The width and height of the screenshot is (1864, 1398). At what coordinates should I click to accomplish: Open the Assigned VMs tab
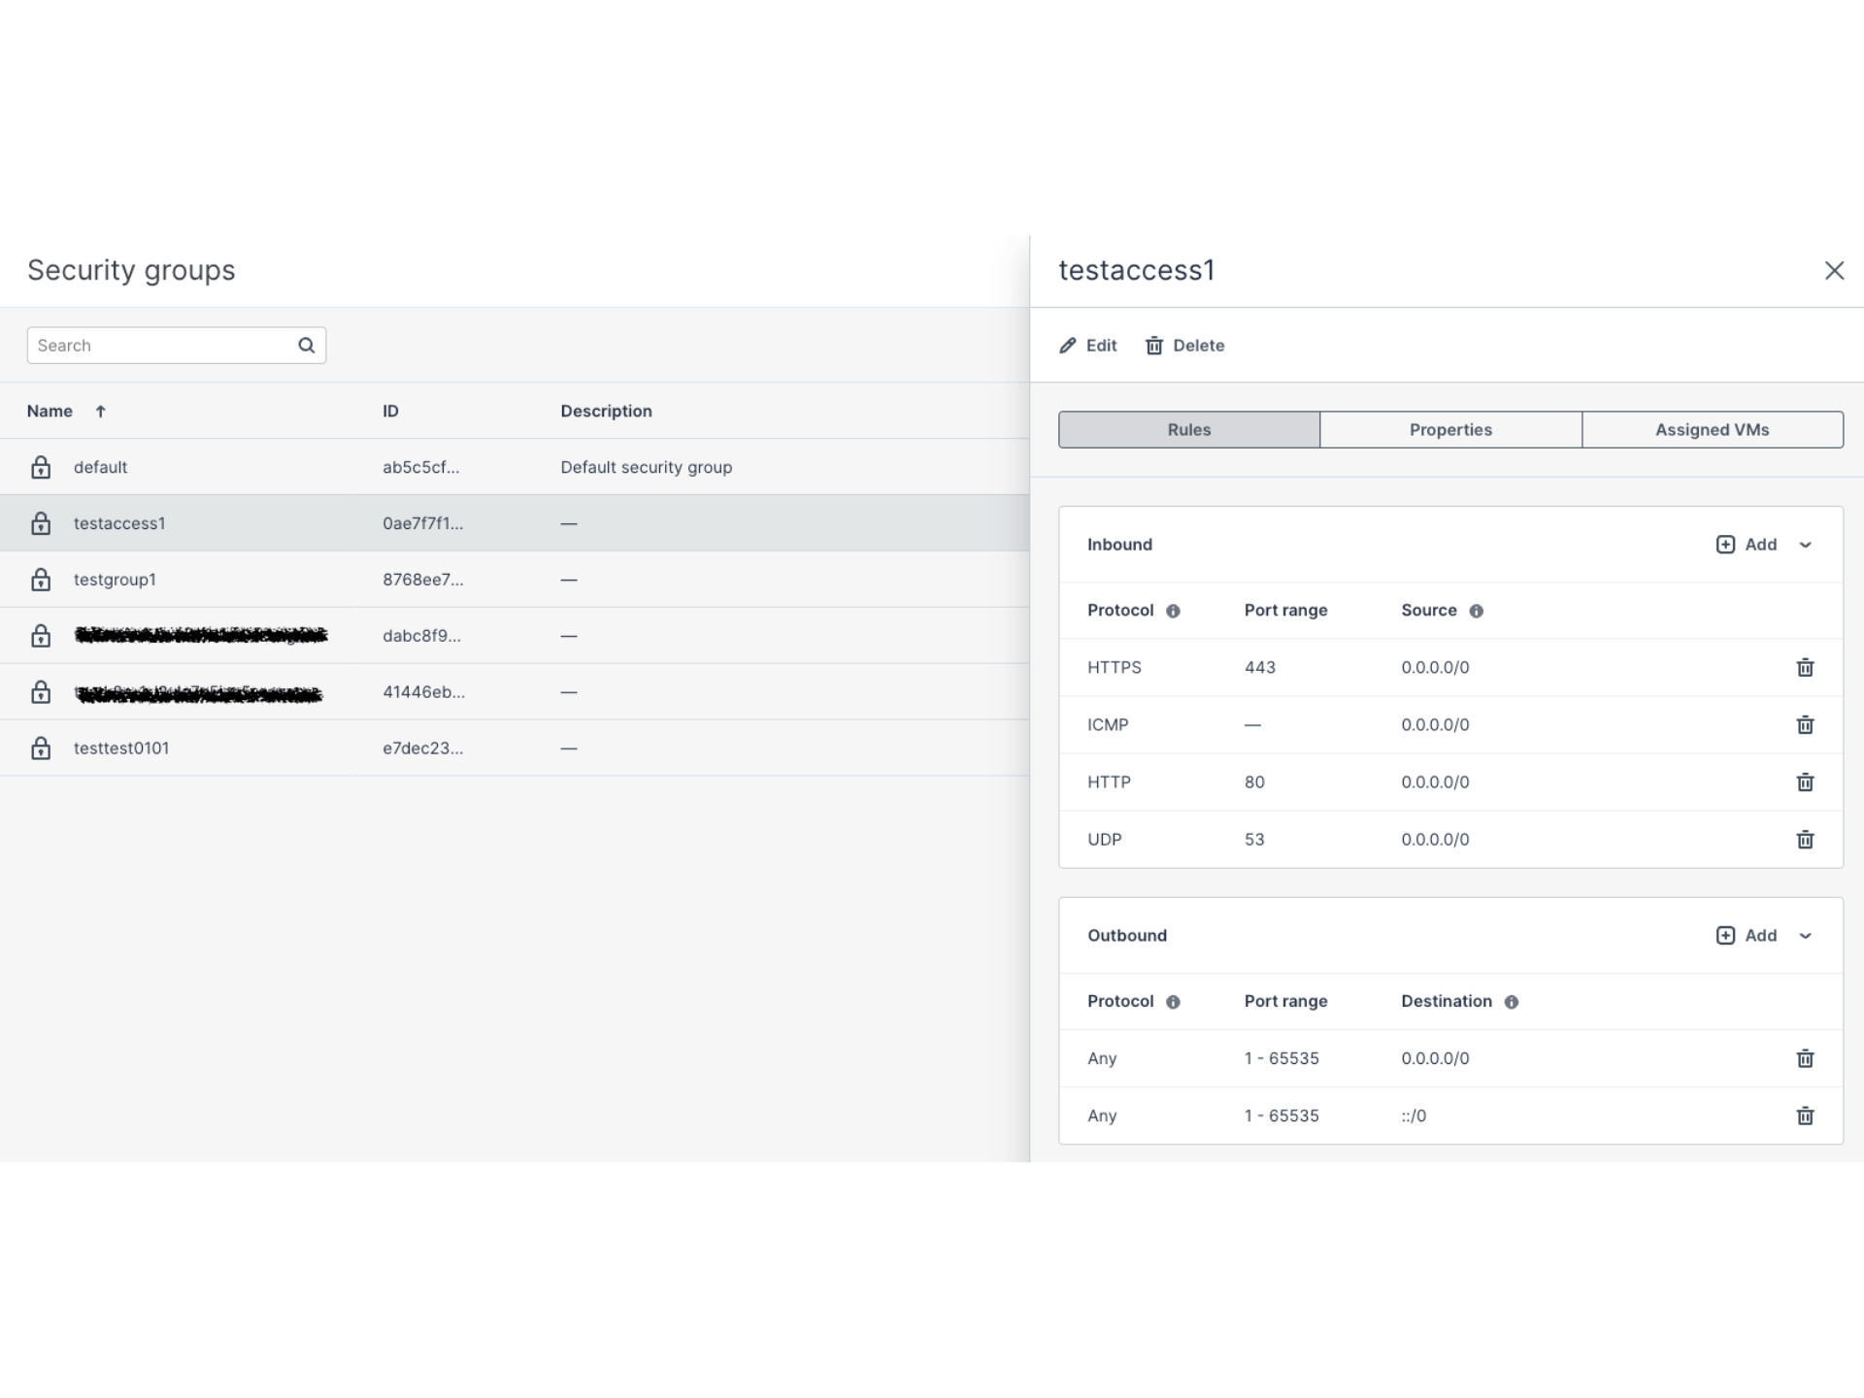click(1712, 429)
